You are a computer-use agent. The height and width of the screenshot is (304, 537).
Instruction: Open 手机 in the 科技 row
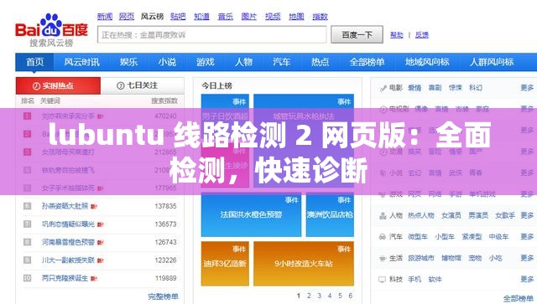(414, 280)
